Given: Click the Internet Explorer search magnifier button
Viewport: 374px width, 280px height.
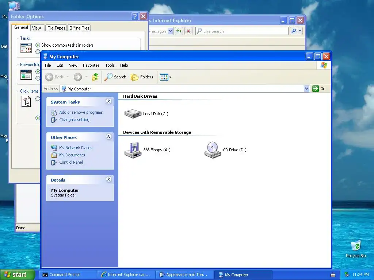Looking at the screenshot, I should coord(294,31).
